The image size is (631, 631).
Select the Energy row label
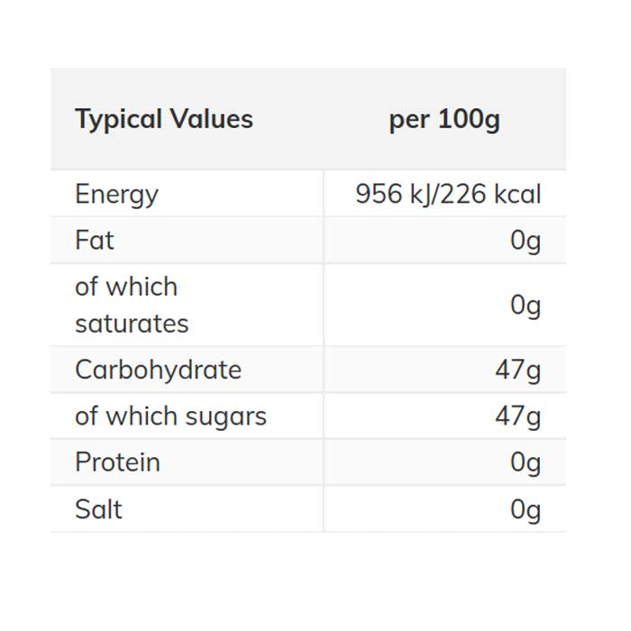tap(116, 194)
